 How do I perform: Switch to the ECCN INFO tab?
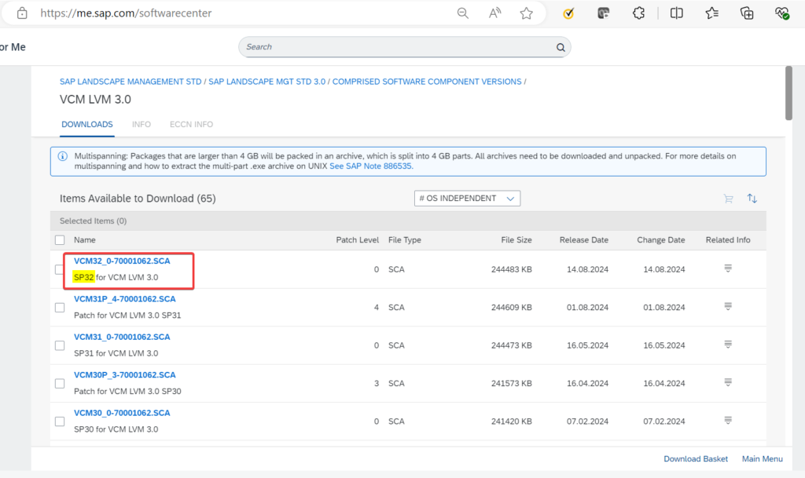click(192, 125)
